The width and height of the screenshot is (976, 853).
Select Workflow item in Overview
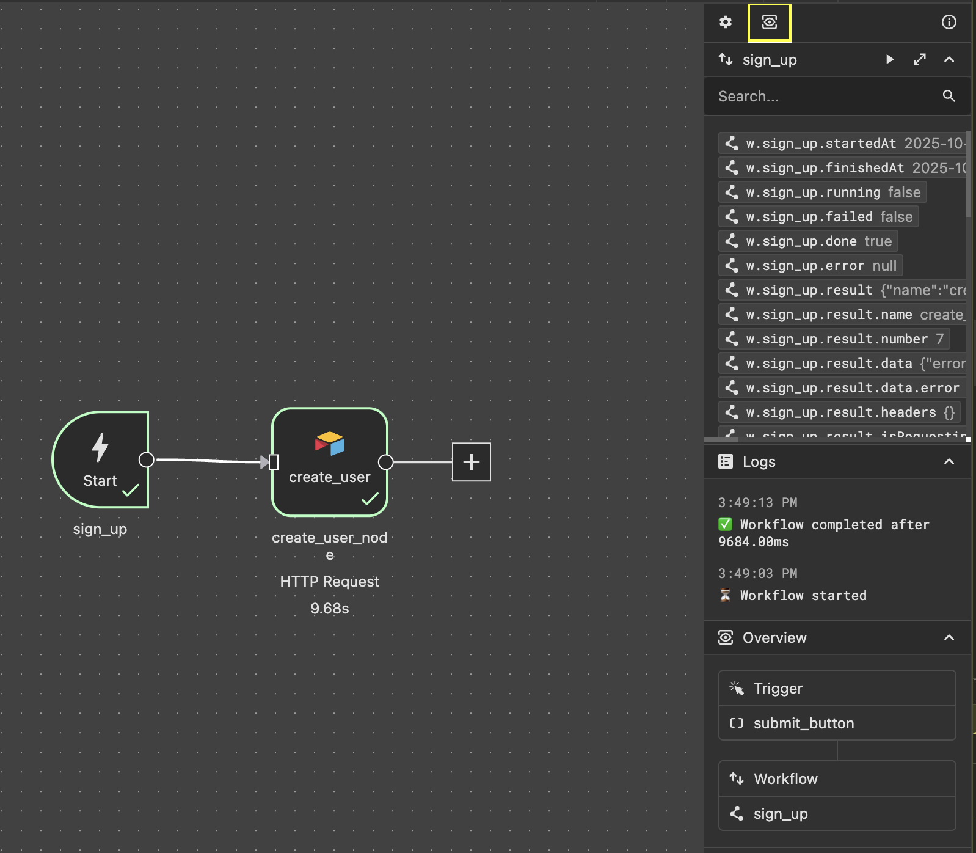coord(837,779)
